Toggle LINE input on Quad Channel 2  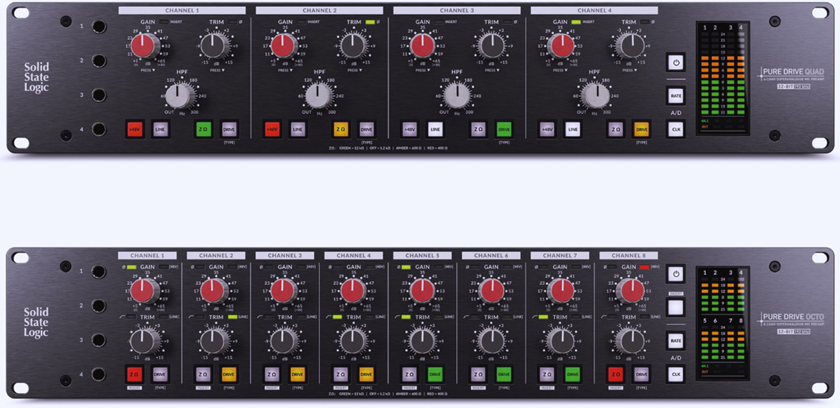point(297,129)
